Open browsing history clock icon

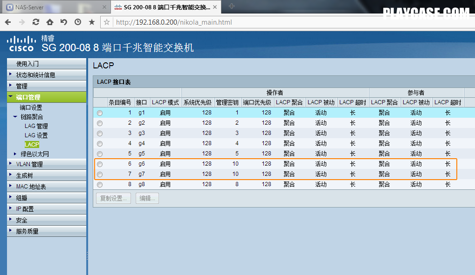[78, 22]
